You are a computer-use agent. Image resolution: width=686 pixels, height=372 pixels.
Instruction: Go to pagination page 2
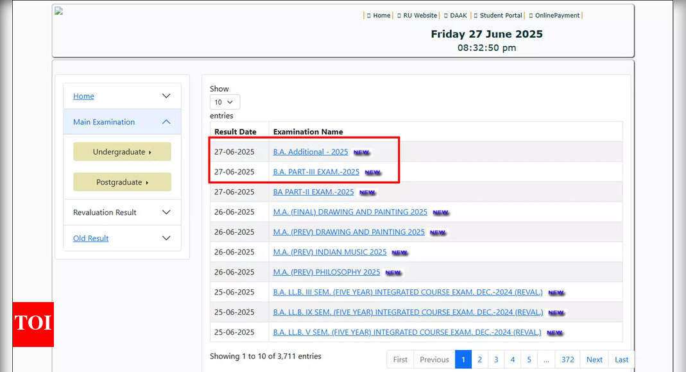point(479,359)
